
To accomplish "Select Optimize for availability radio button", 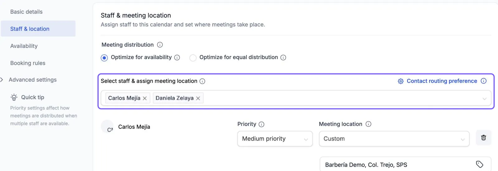I will [x=104, y=58].
